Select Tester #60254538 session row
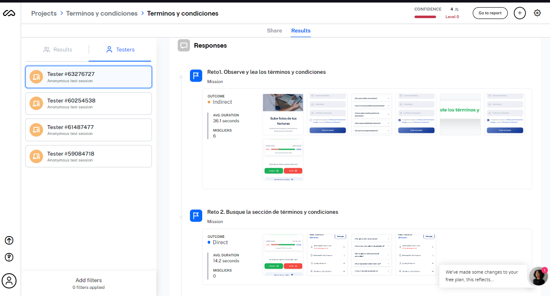 coord(89,103)
